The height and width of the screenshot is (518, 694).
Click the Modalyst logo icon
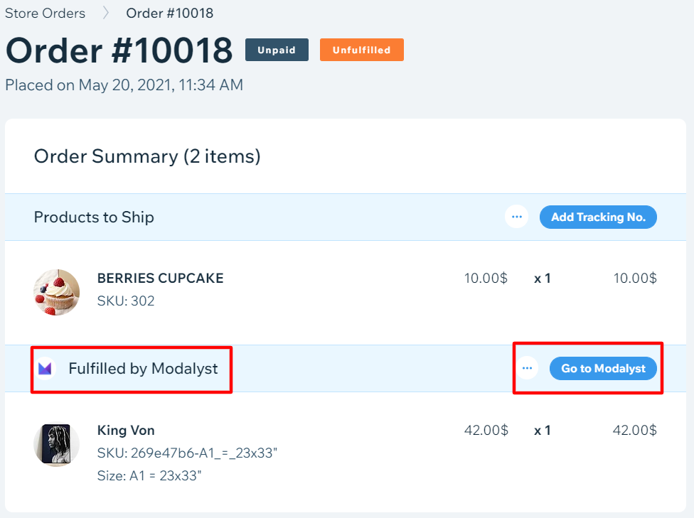[45, 368]
